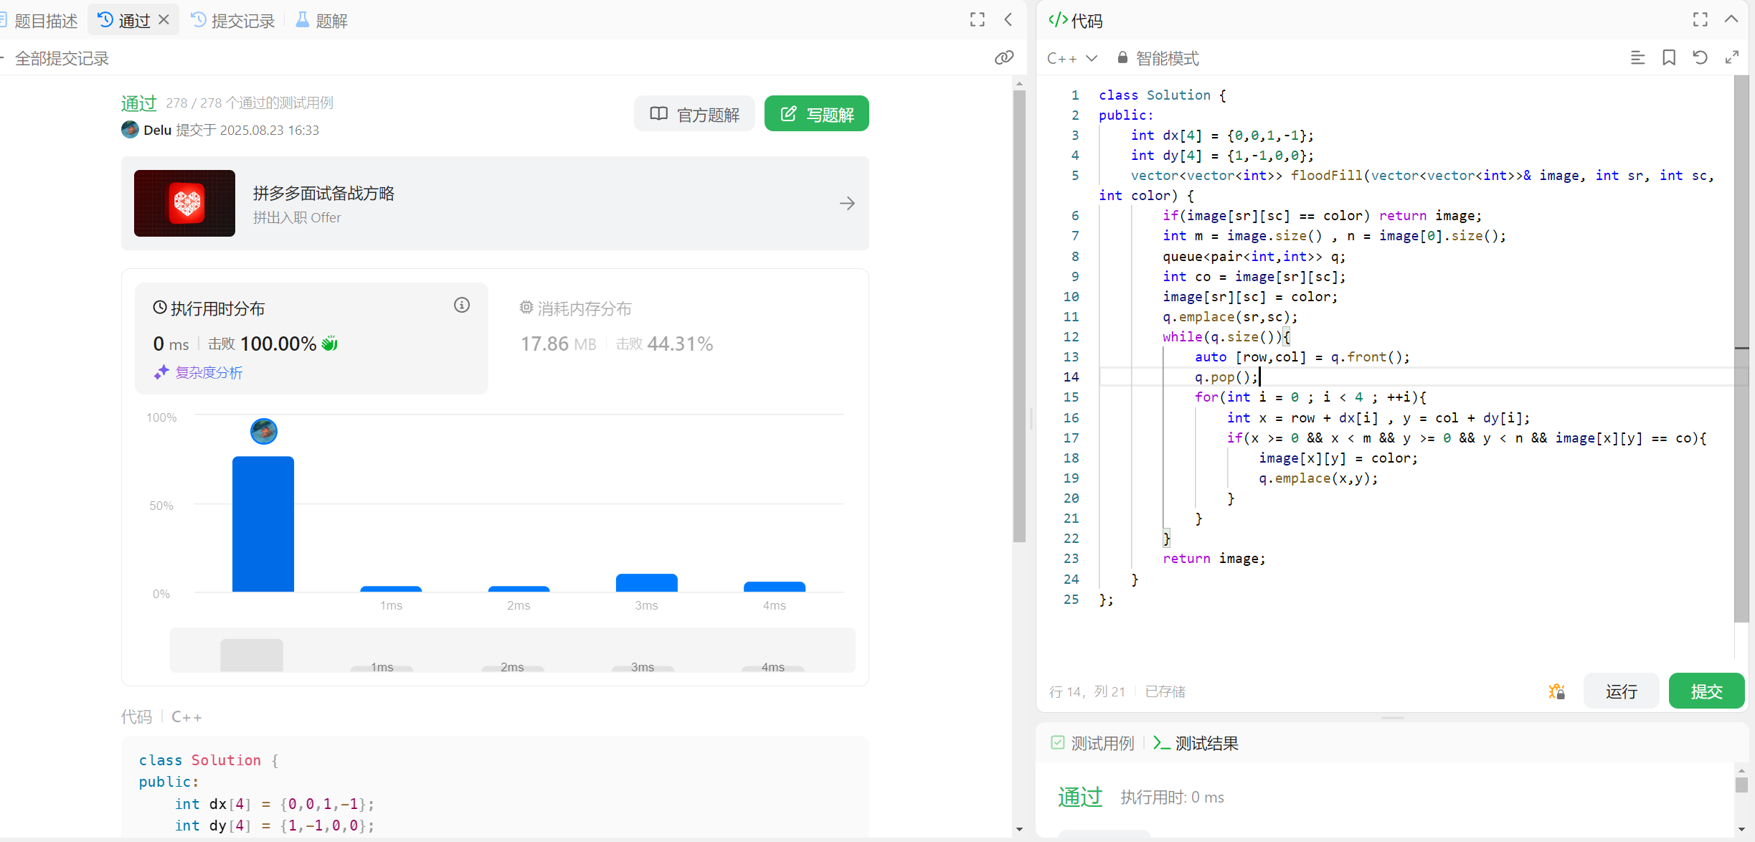Format the code with the align icon
This screenshot has width=1755, height=842.
tap(1637, 57)
